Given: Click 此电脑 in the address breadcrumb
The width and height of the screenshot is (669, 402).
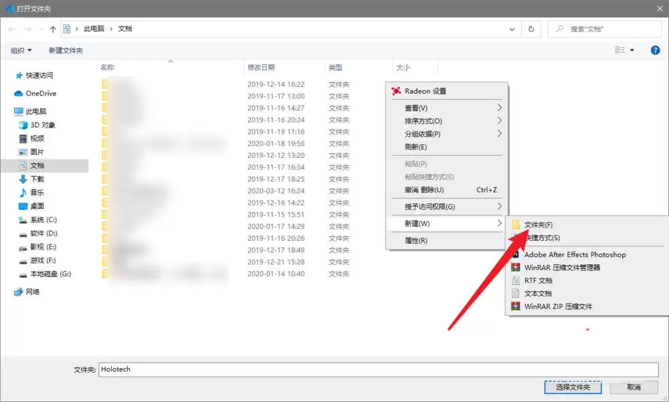Looking at the screenshot, I should point(94,29).
